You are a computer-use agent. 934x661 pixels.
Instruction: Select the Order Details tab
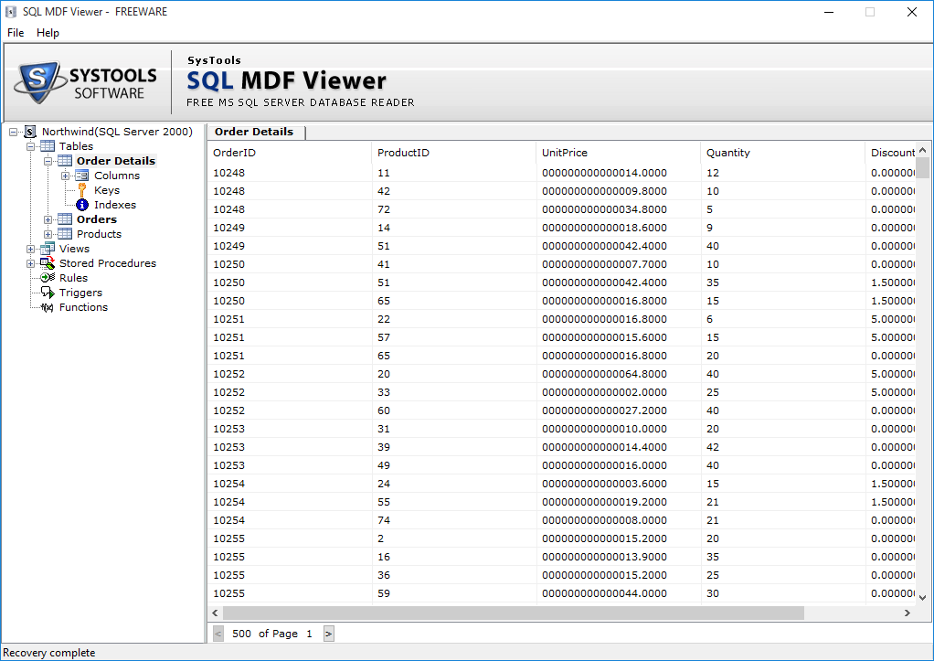[x=256, y=132]
